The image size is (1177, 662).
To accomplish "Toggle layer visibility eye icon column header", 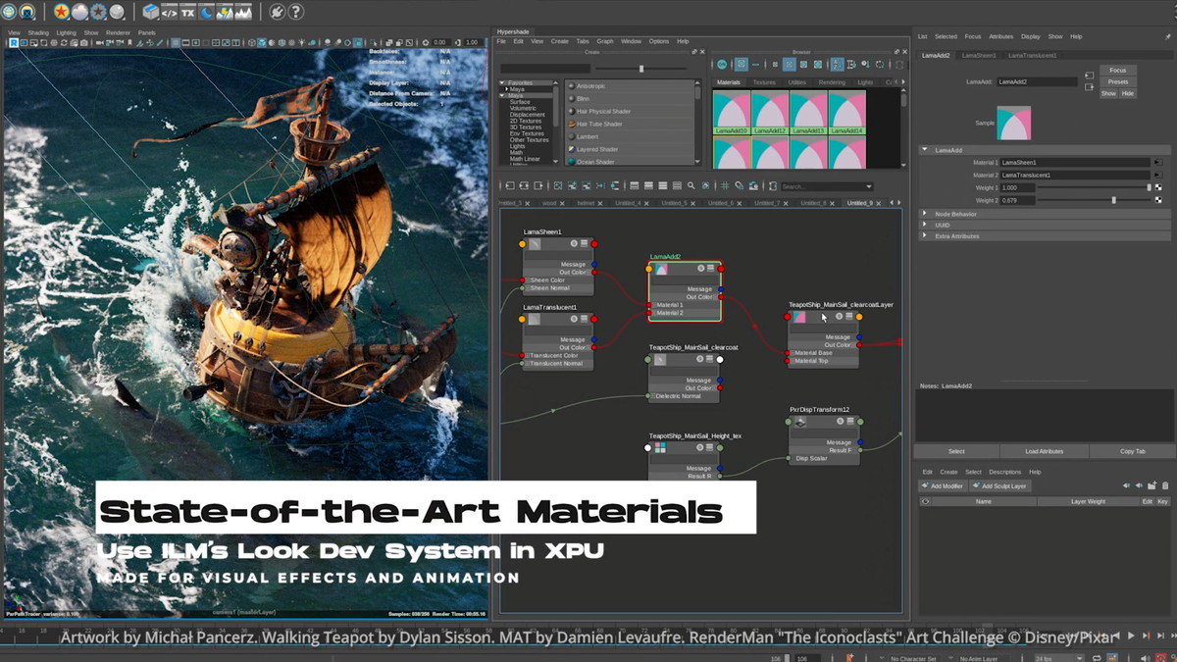I will coord(925,501).
